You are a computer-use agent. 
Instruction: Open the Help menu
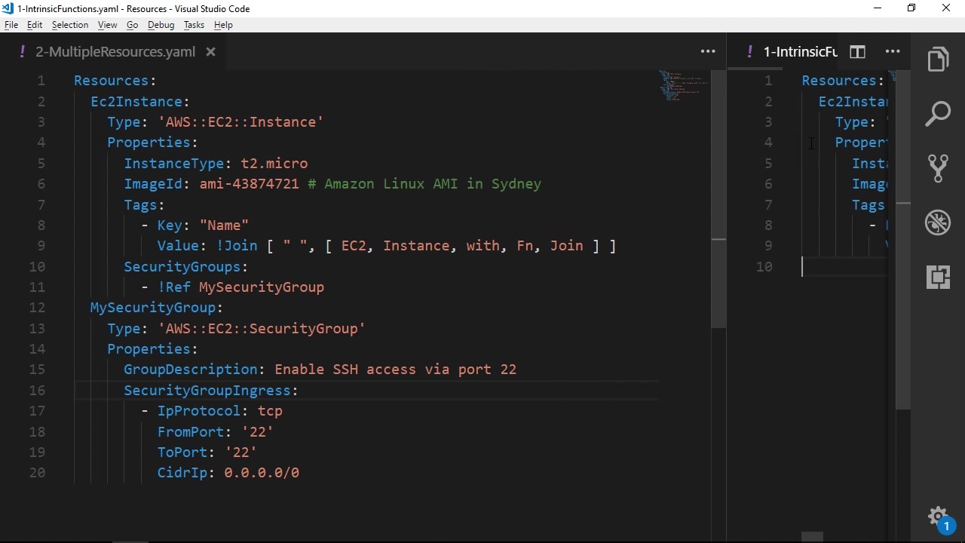[223, 25]
